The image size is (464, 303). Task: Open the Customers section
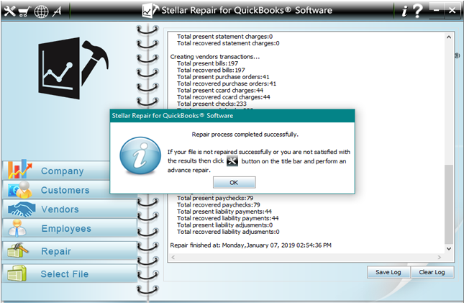[56, 190]
